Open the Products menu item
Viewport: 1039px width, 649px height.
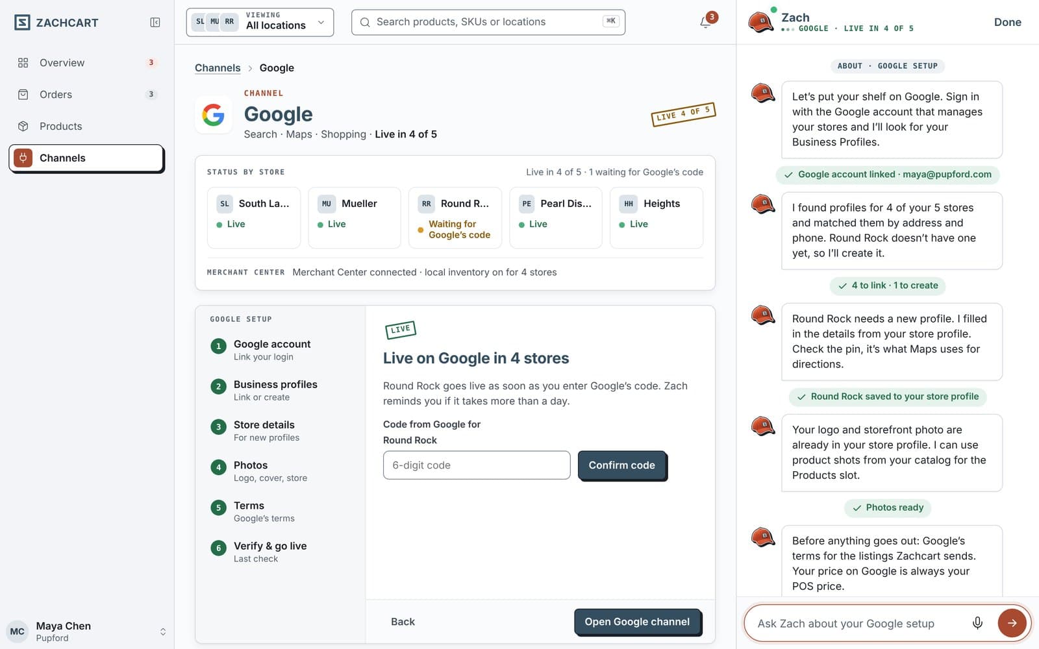tap(86, 127)
